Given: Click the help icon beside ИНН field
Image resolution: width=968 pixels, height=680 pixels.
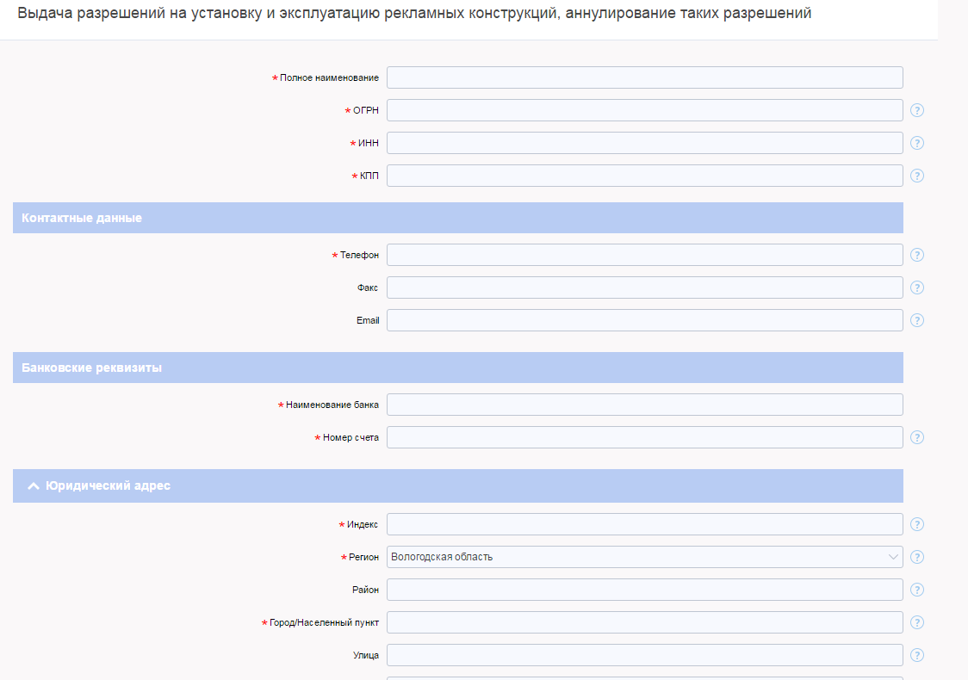Looking at the screenshot, I should tap(917, 143).
